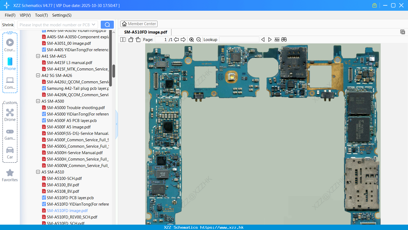Find next lookup match triangle
This screenshot has width=408, height=230.
point(270,39)
